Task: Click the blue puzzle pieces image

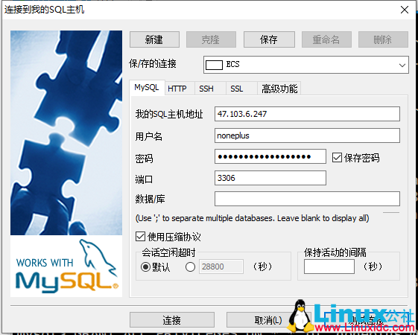Action: pos(66,133)
